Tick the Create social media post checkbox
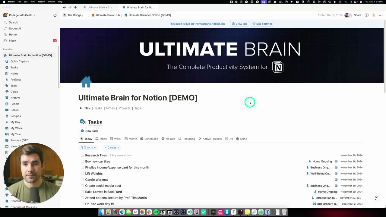Viewport: 386px width, 217px height. [x=82, y=186]
